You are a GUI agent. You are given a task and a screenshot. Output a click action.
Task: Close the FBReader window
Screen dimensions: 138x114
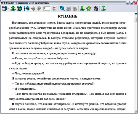point(136,3)
